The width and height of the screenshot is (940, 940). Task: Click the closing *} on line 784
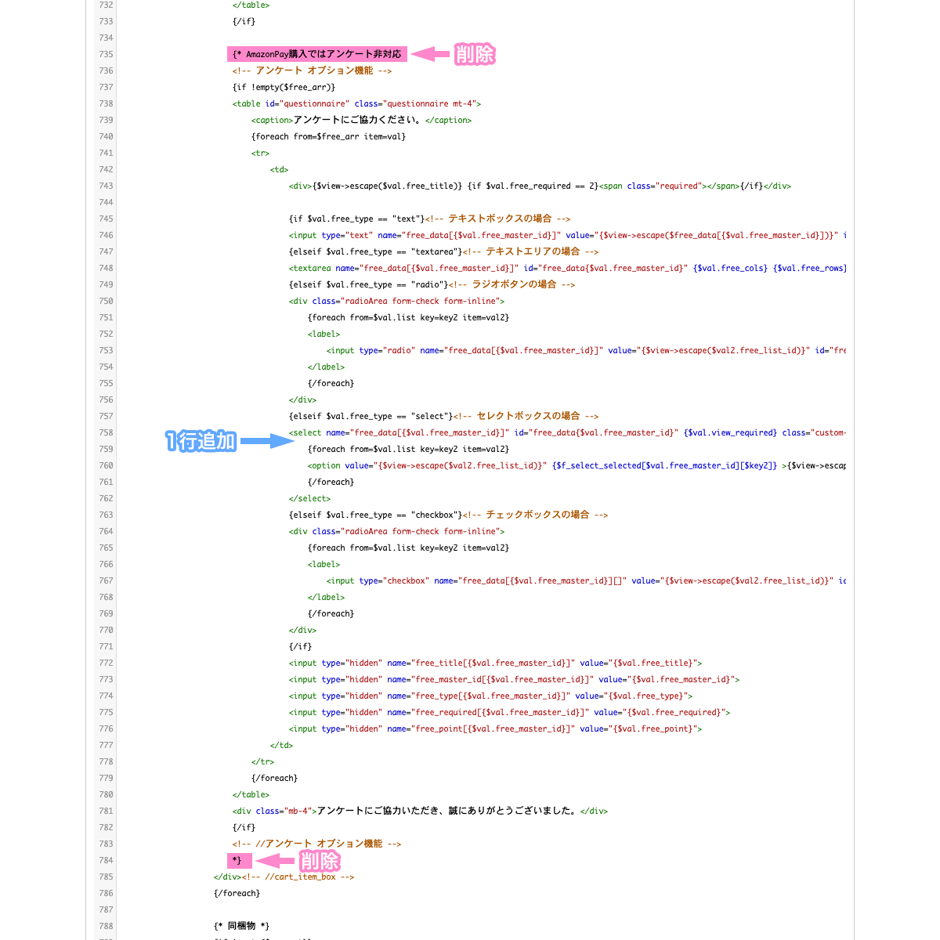tap(240, 860)
